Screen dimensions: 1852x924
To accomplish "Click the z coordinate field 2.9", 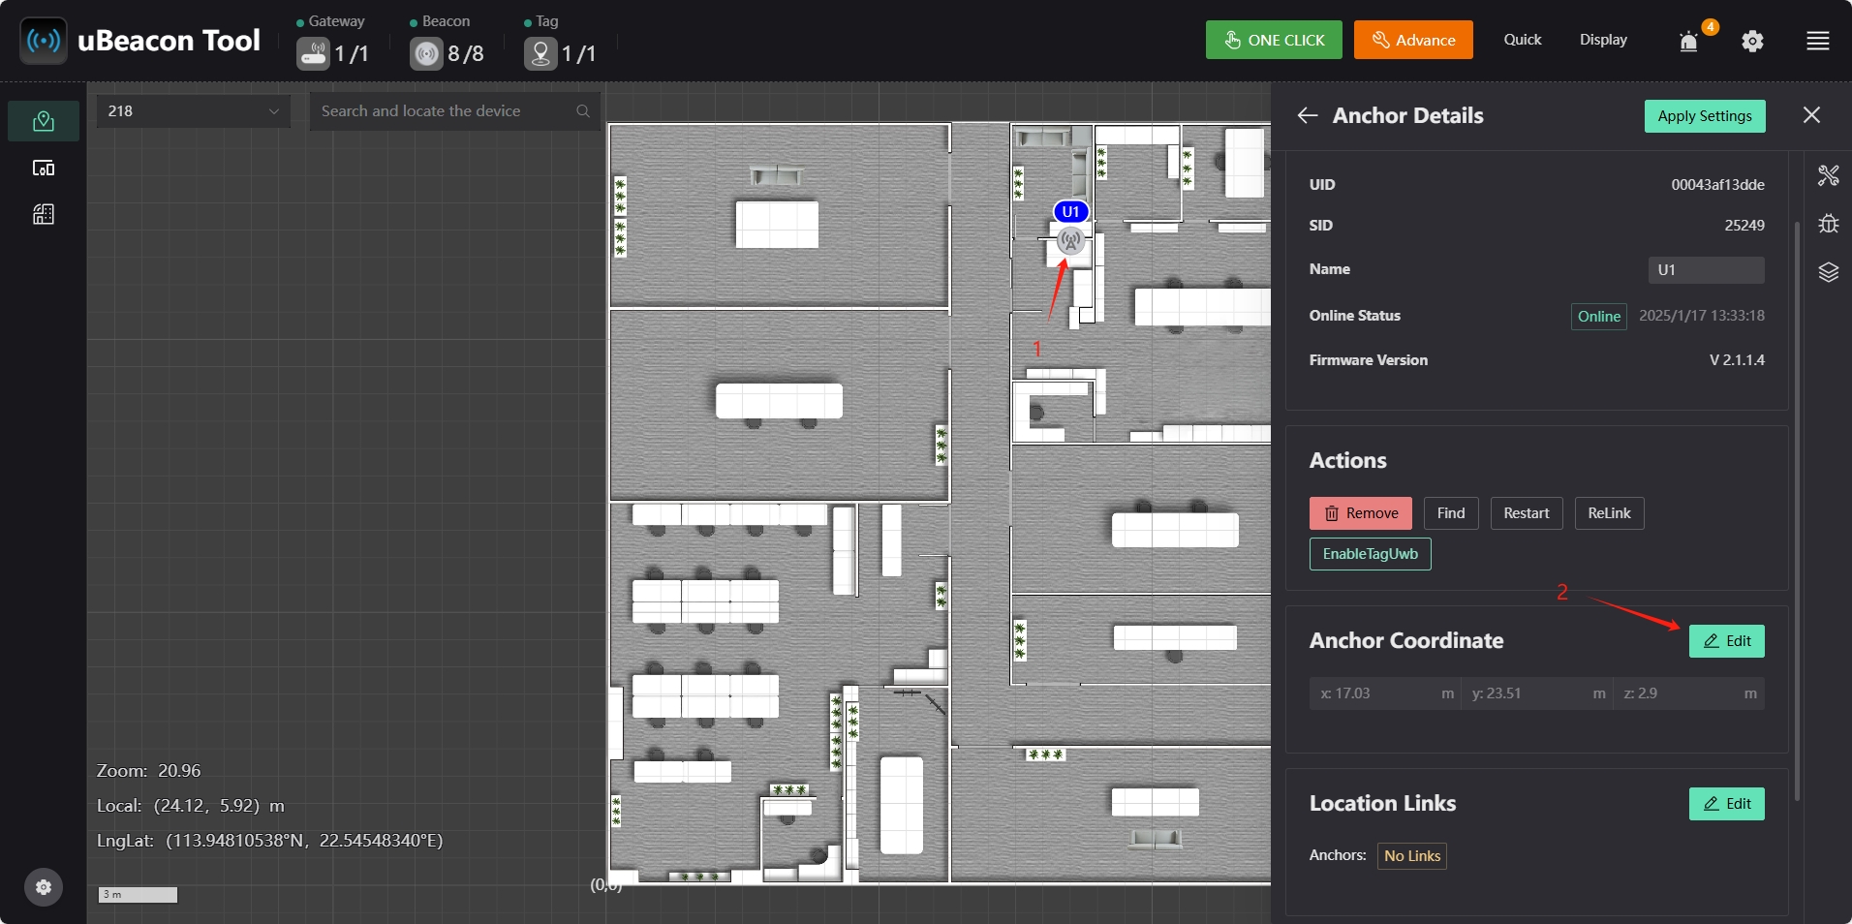I will tap(1689, 693).
